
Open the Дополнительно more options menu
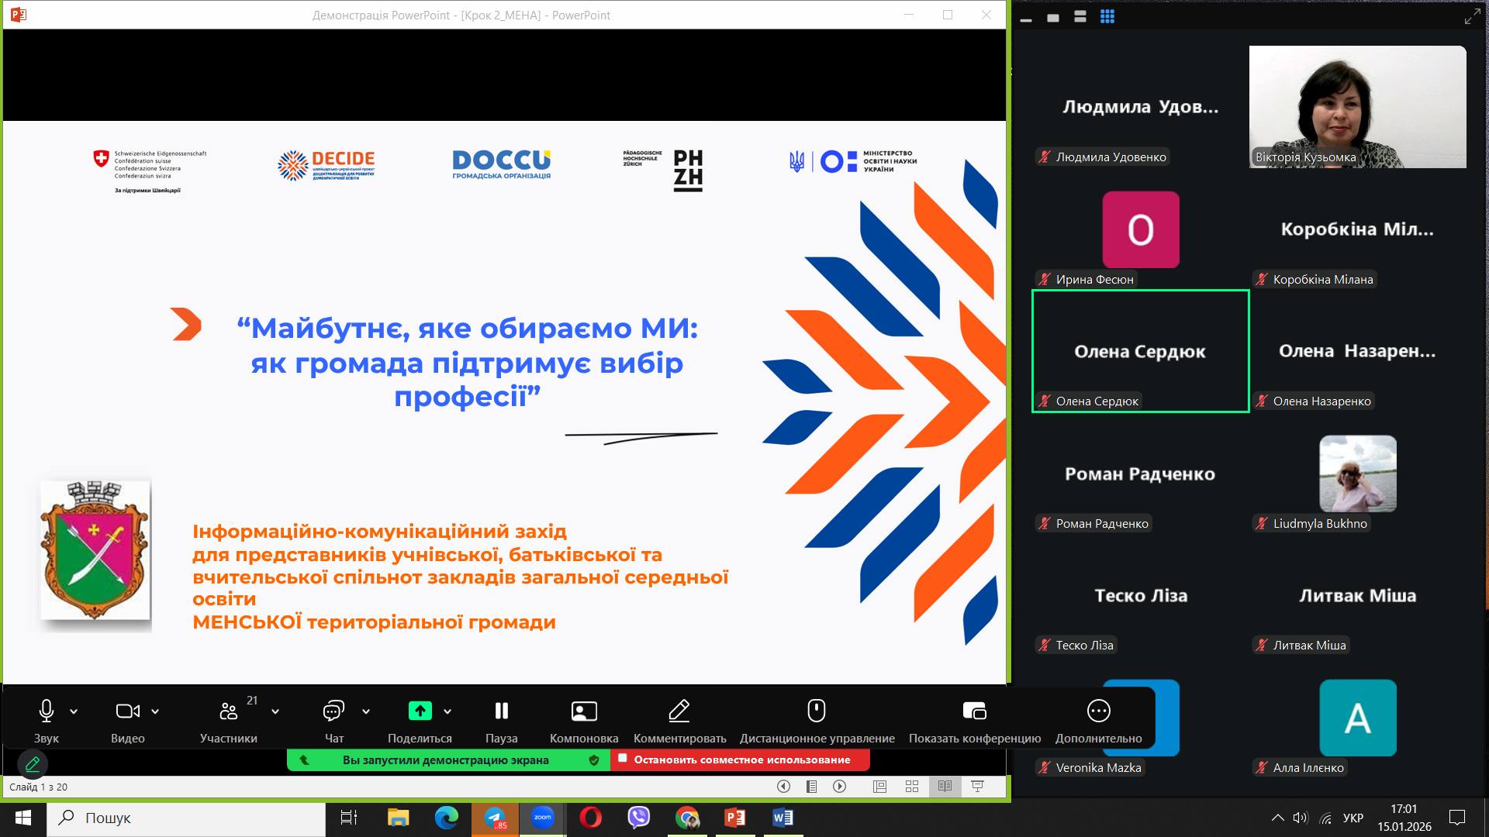1098,711
